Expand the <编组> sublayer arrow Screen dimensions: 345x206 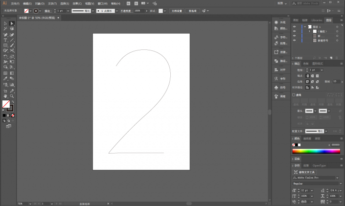click(x=309, y=31)
